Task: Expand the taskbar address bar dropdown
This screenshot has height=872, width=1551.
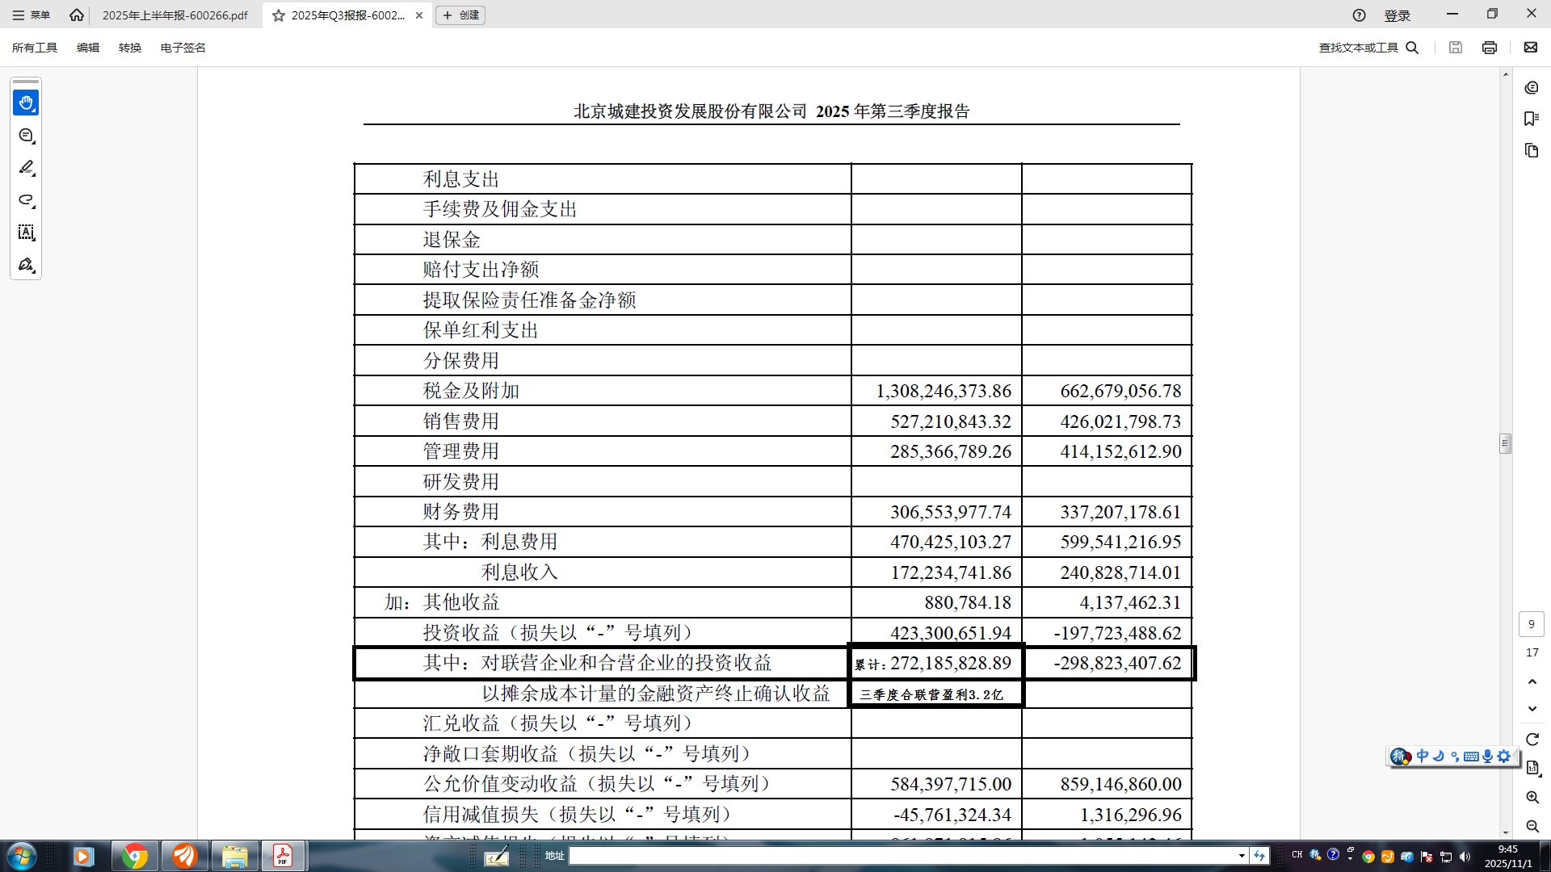Action: click(x=1242, y=856)
